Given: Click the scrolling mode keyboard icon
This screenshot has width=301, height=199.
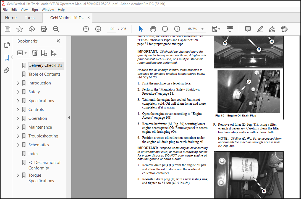Looking at the screenshot, I should pos(230,29).
